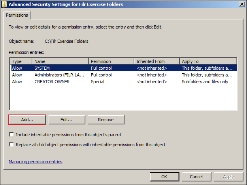Click Subfolders and files only cell
This screenshot has height=185, width=247.
[205, 82]
